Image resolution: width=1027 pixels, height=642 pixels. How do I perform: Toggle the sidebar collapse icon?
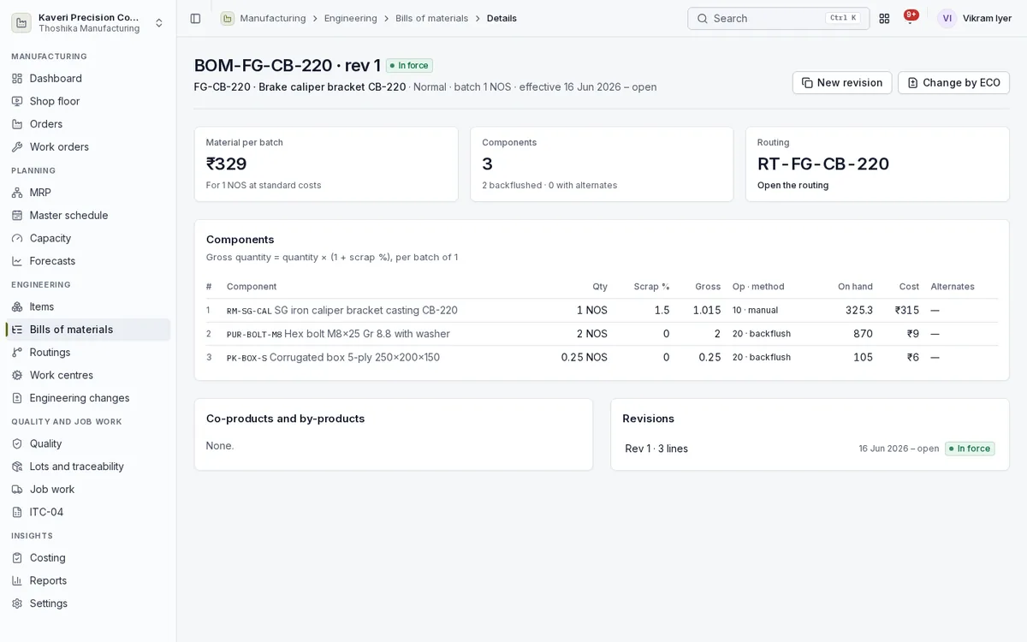point(195,18)
